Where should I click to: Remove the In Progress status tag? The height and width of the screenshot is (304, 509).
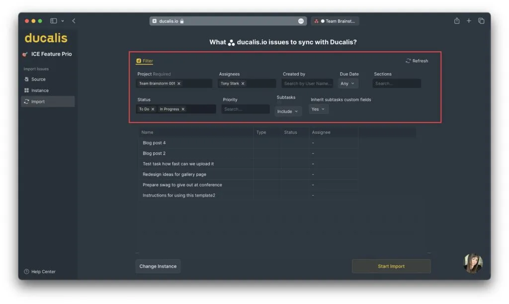pyautogui.click(x=183, y=109)
